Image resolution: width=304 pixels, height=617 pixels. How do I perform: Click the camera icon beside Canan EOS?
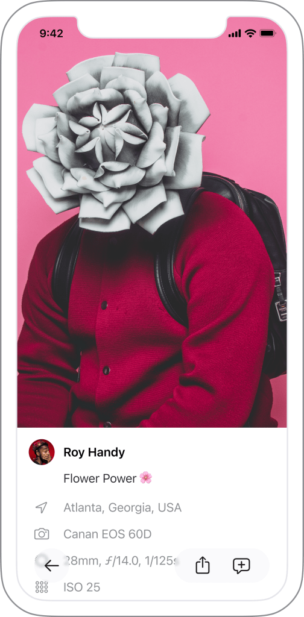pos(42,534)
